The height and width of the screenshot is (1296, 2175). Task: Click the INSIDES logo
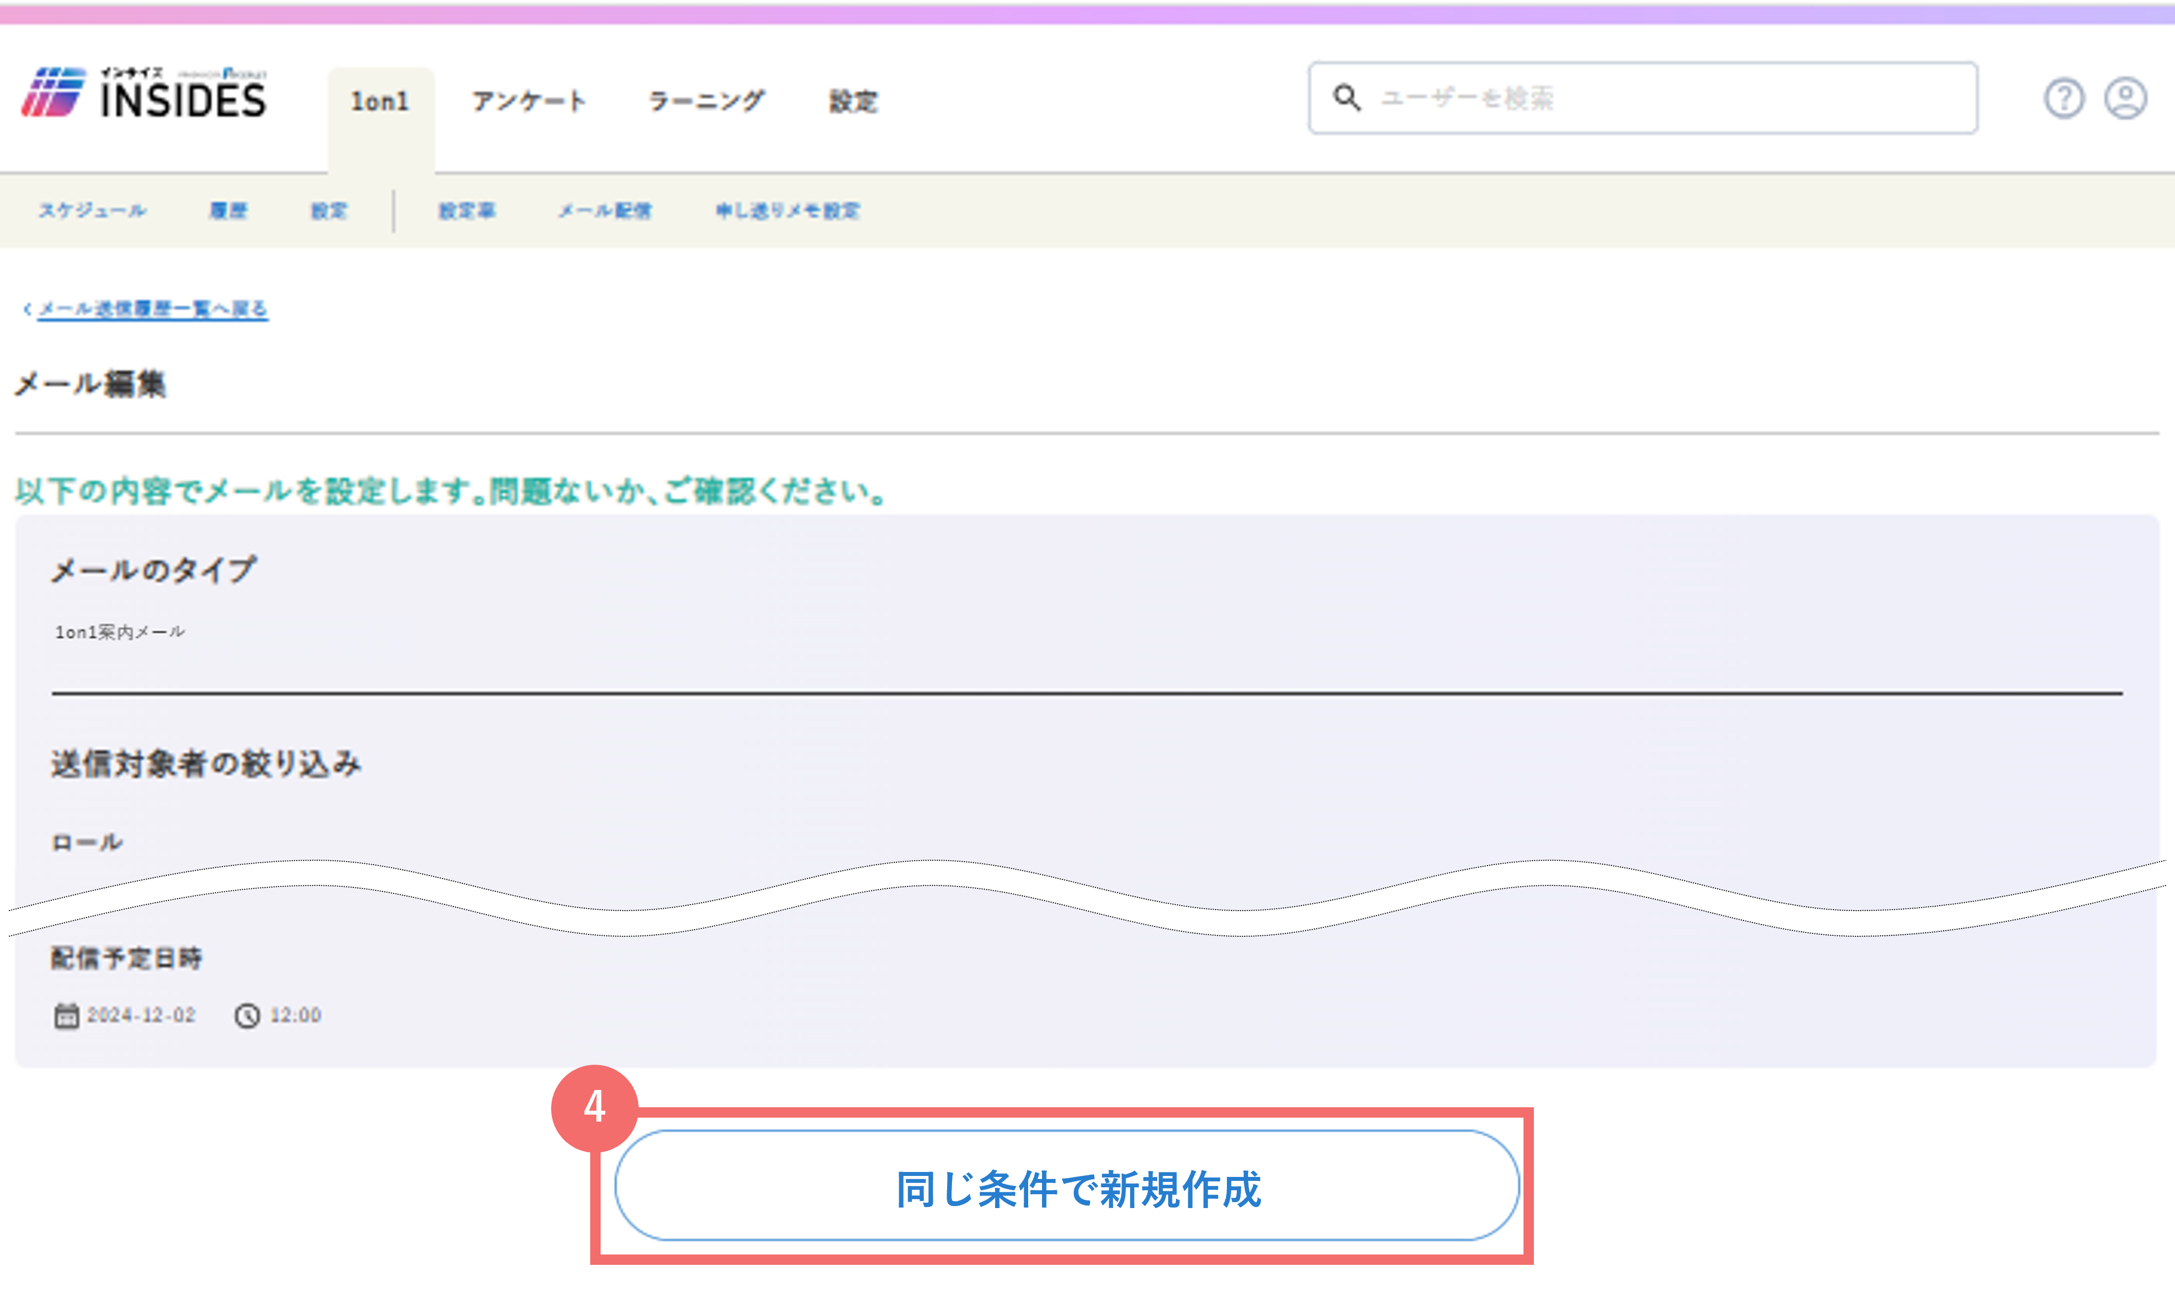(x=144, y=93)
